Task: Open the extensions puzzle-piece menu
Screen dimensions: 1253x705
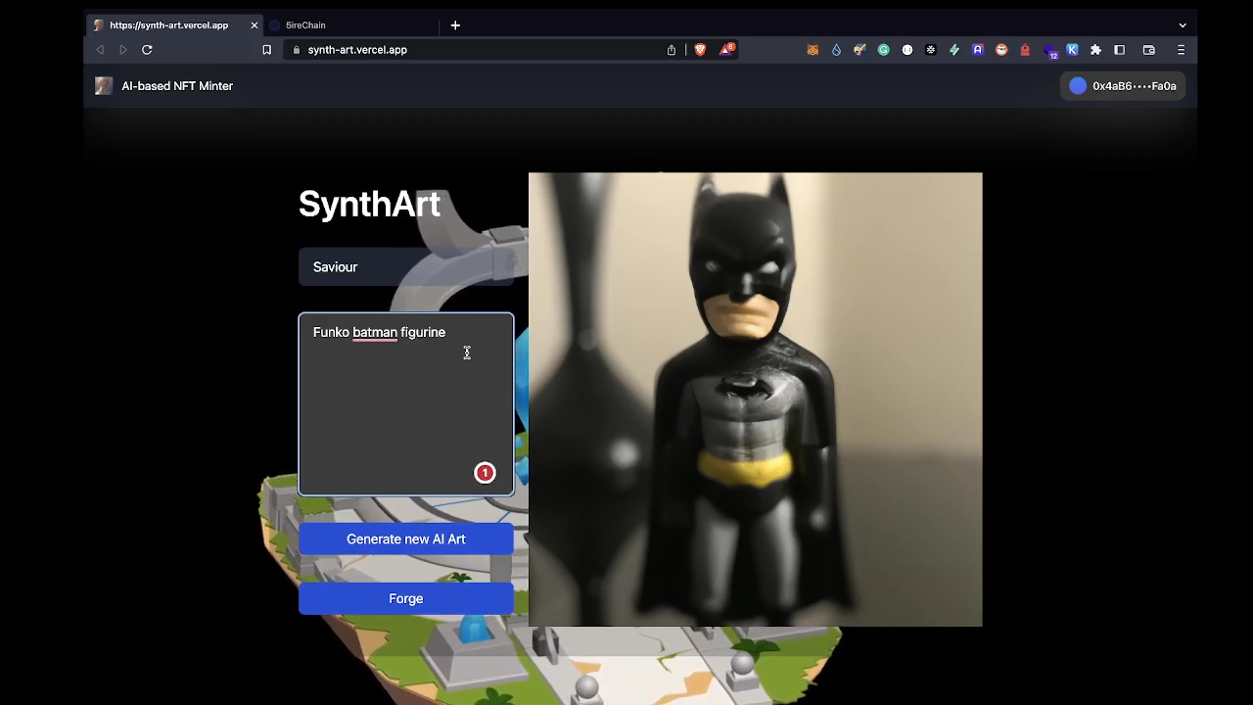Action: (x=1095, y=50)
